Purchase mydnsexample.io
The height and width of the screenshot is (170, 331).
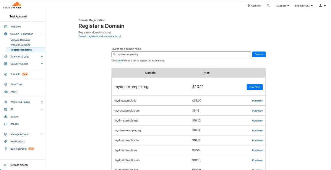(x=257, y=101)
